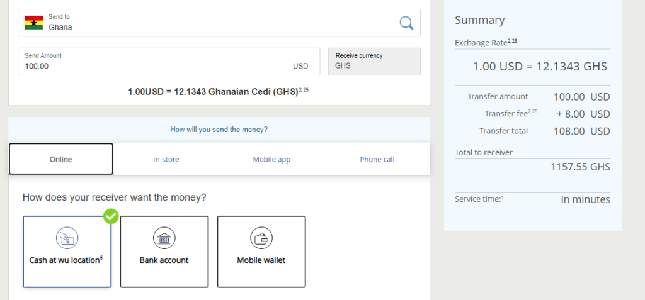Click the Ghanaian Cedi exchange rate line

pyautogui.click(x=218, y=91)
